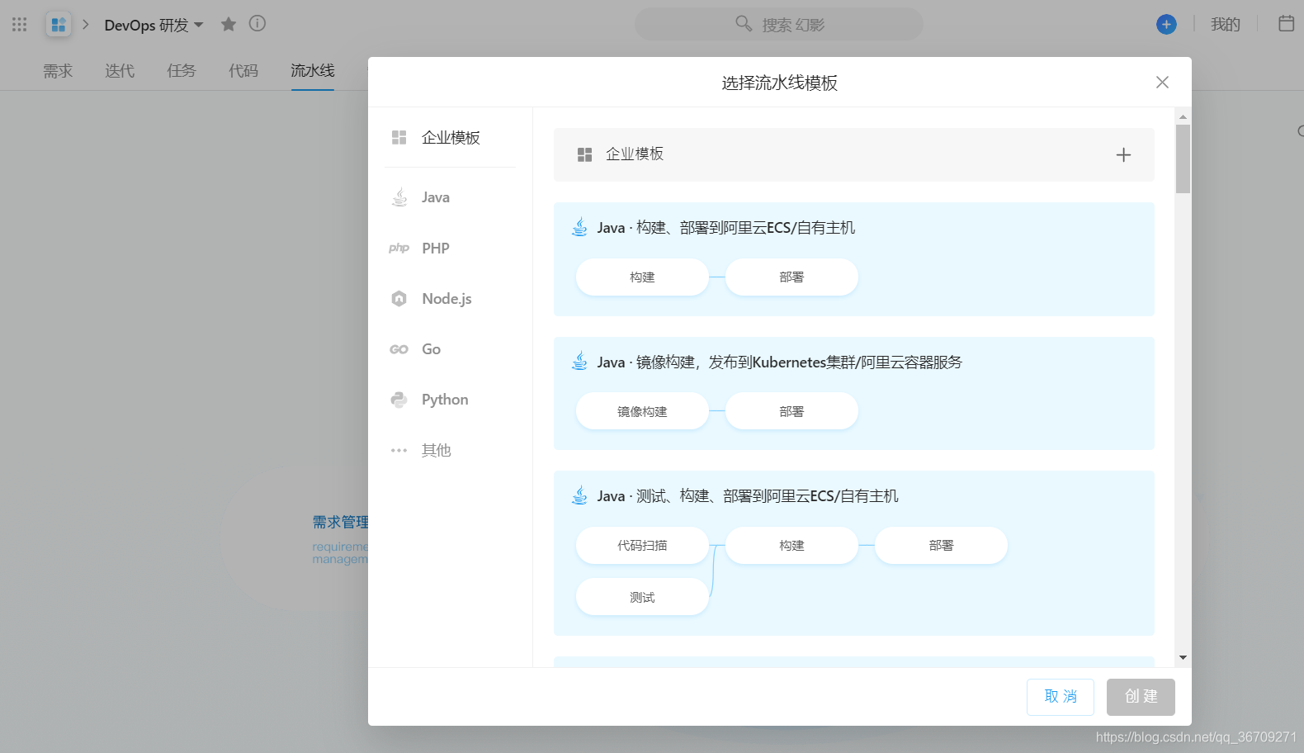The image size is (1304, 753).
Task: Open the calendar icon in header
Action: 1286,23
